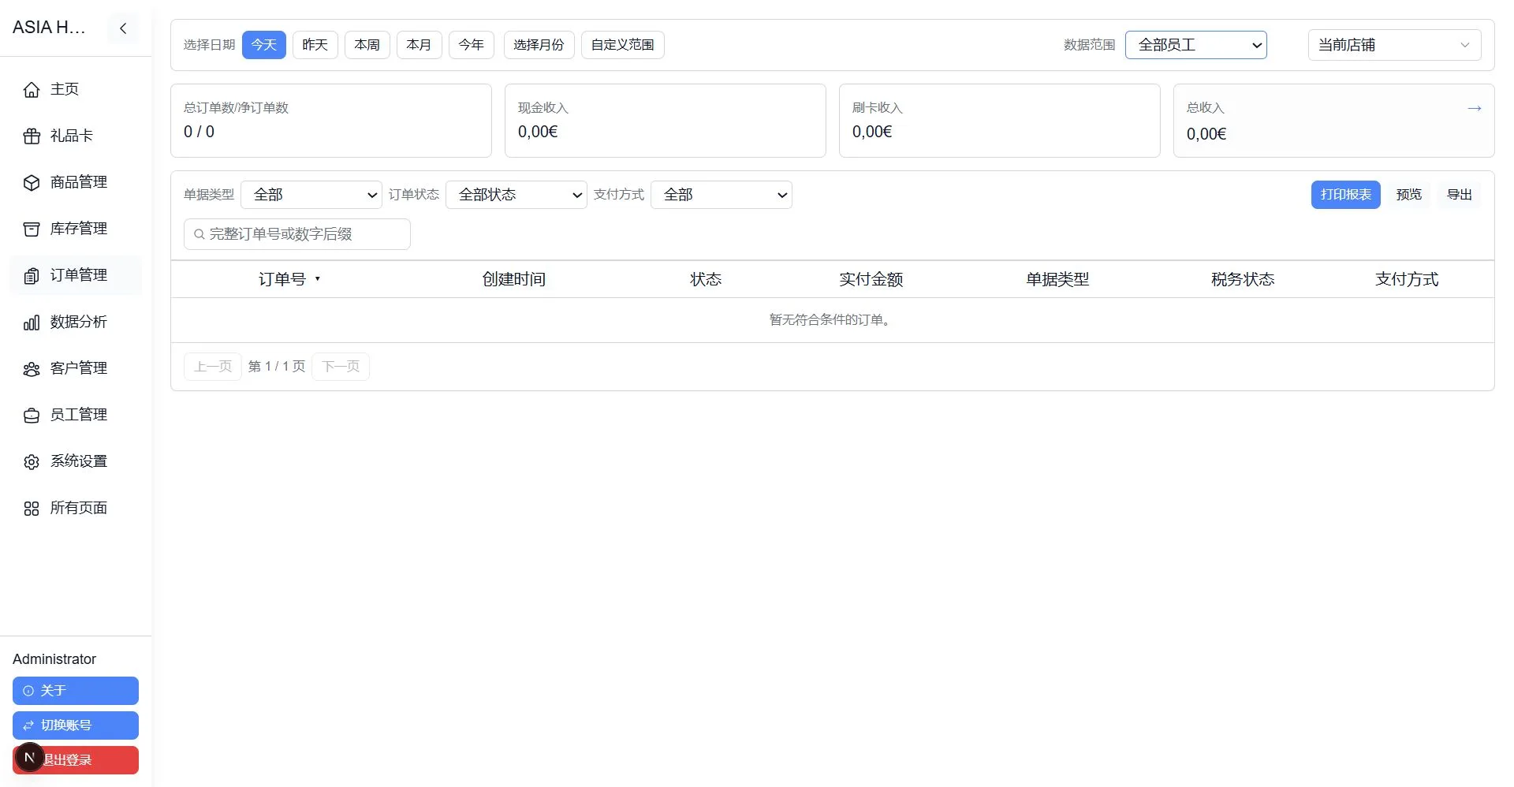Click the grid icon beside 所有页面
1514x787 pixels.
[x=32, y=509]
